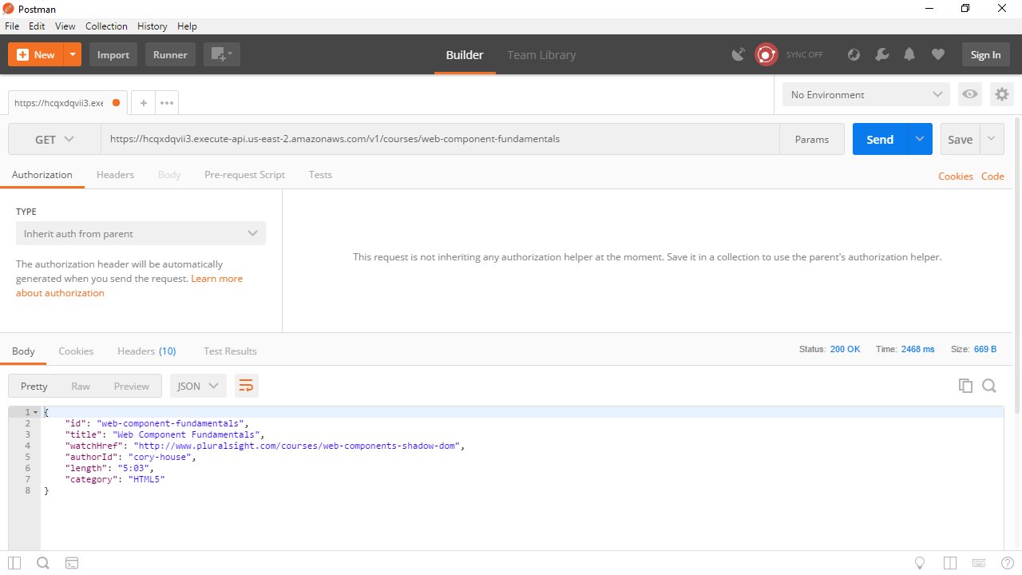Follow Learn more about authorization link
1022x575 pixels.
click(216, 279)
